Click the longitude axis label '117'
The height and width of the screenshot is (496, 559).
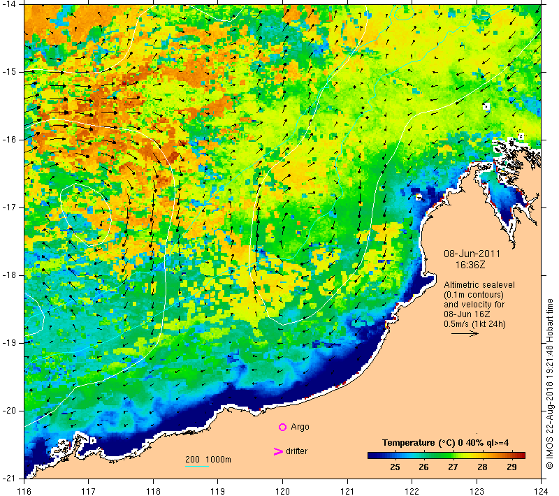(x=89, y=491)
